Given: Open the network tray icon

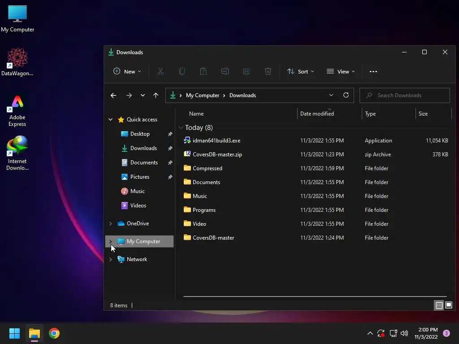Looking at the screenshot, I should [393, 333].
